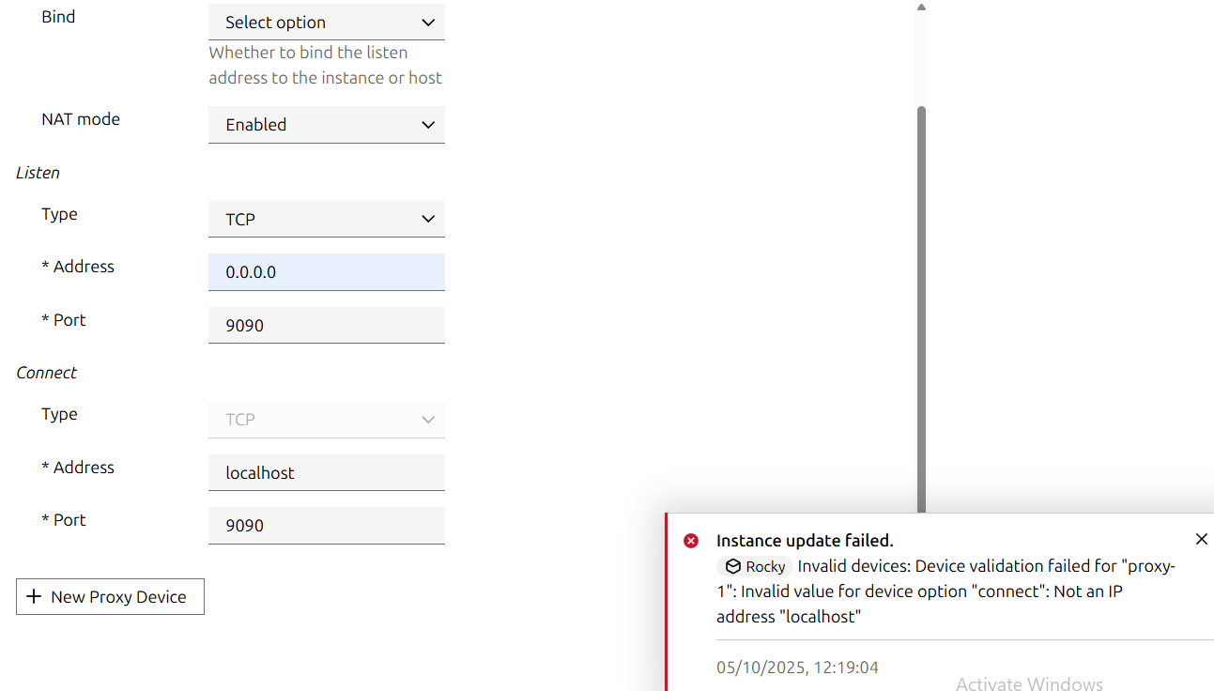
Task: Expand the NAT mode dropdown
Action: click(x=326, y=125)
